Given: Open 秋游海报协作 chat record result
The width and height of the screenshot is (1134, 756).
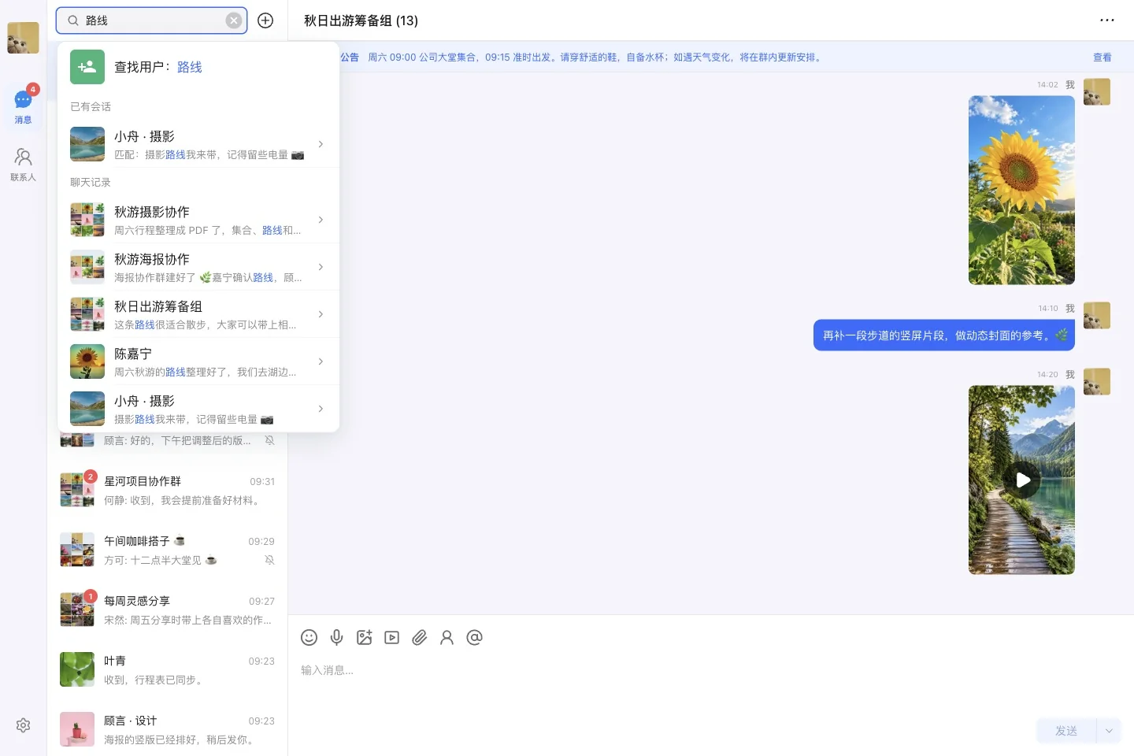Looking at the screenshot, I should pos(198,267).
